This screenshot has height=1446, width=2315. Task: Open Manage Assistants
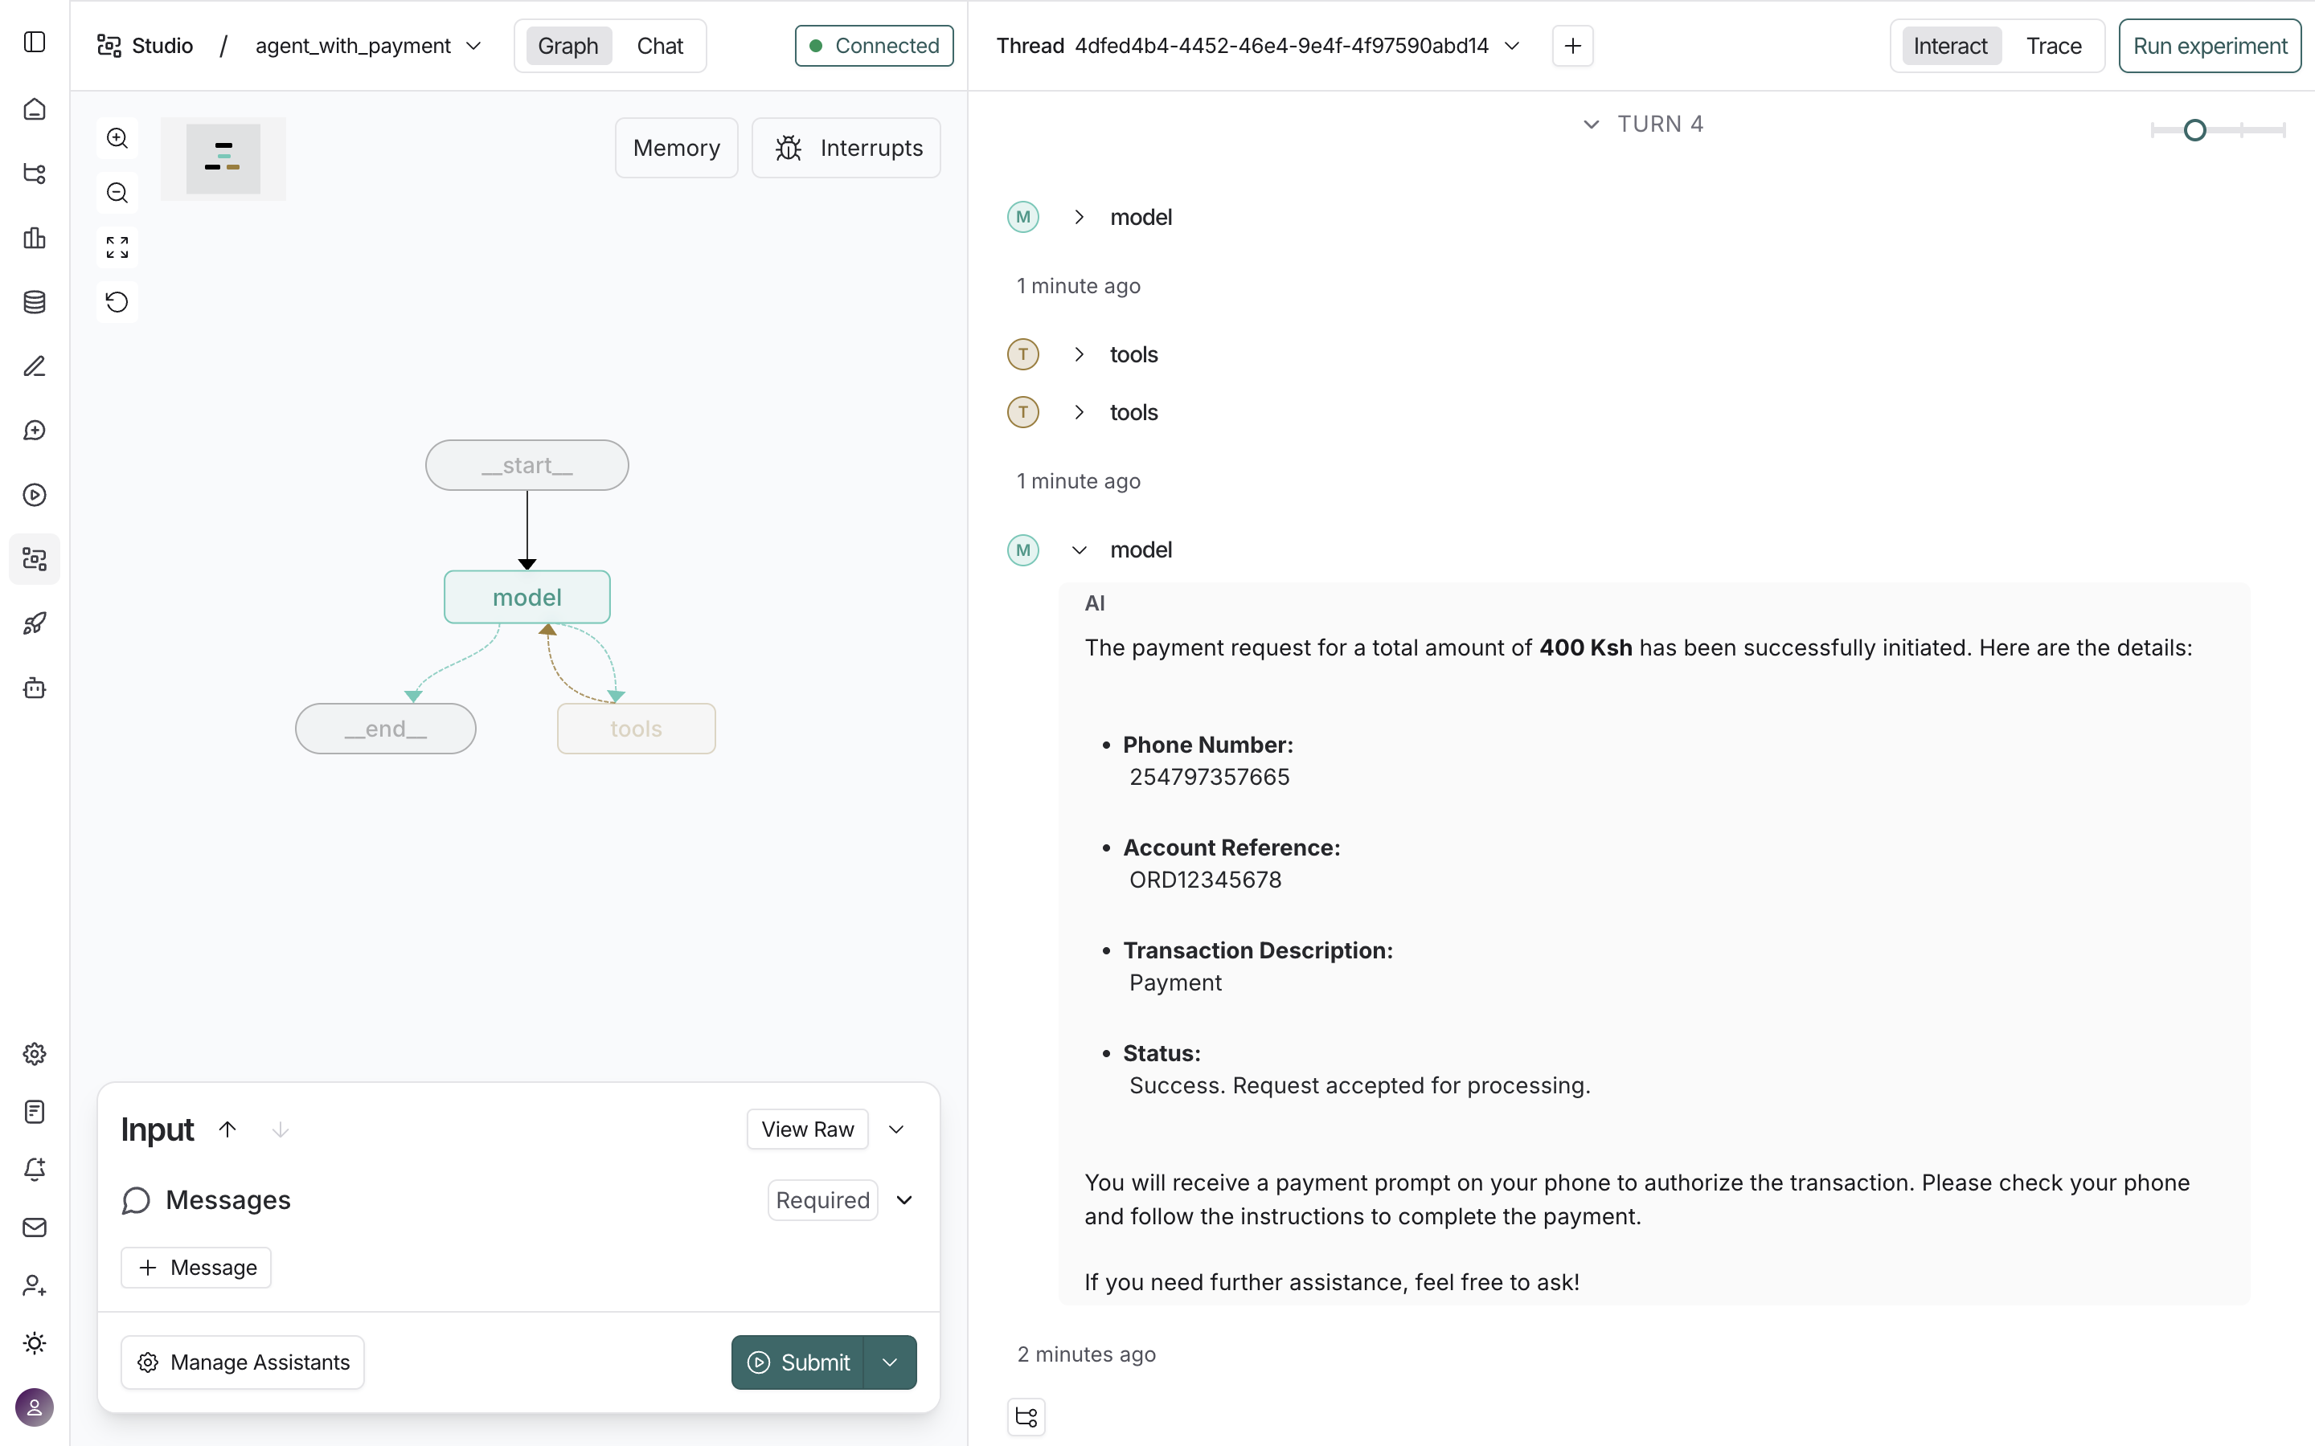tap(242, 1362)
